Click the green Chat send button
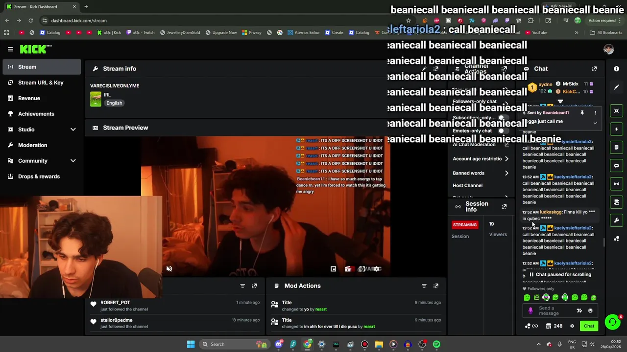The image size is (627, 352). point(589,326)
